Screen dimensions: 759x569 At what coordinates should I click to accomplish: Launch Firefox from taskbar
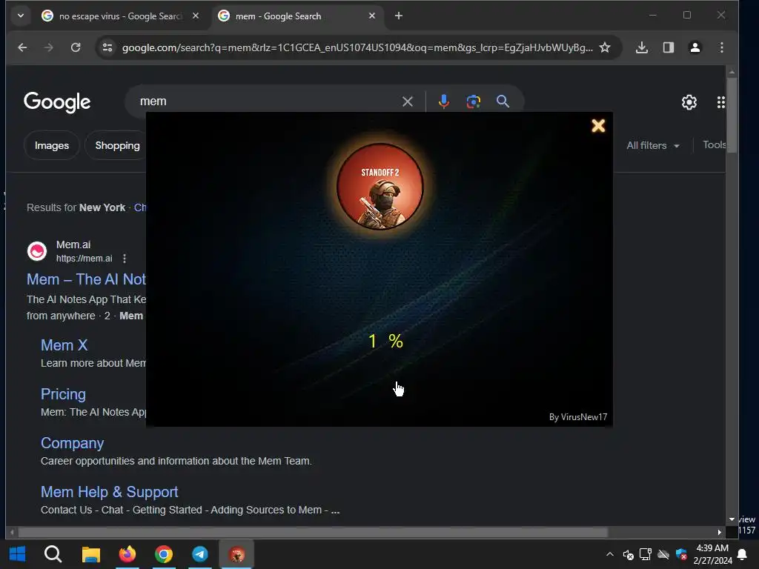point(127,554)
